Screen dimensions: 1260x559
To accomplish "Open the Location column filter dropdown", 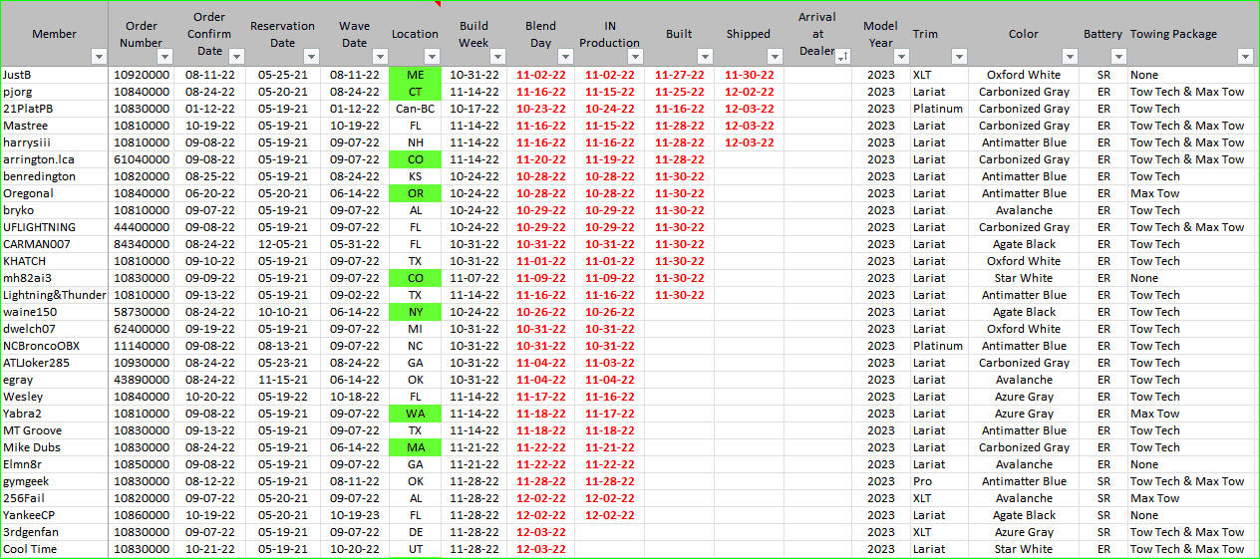I will click(x=433, y=57).
